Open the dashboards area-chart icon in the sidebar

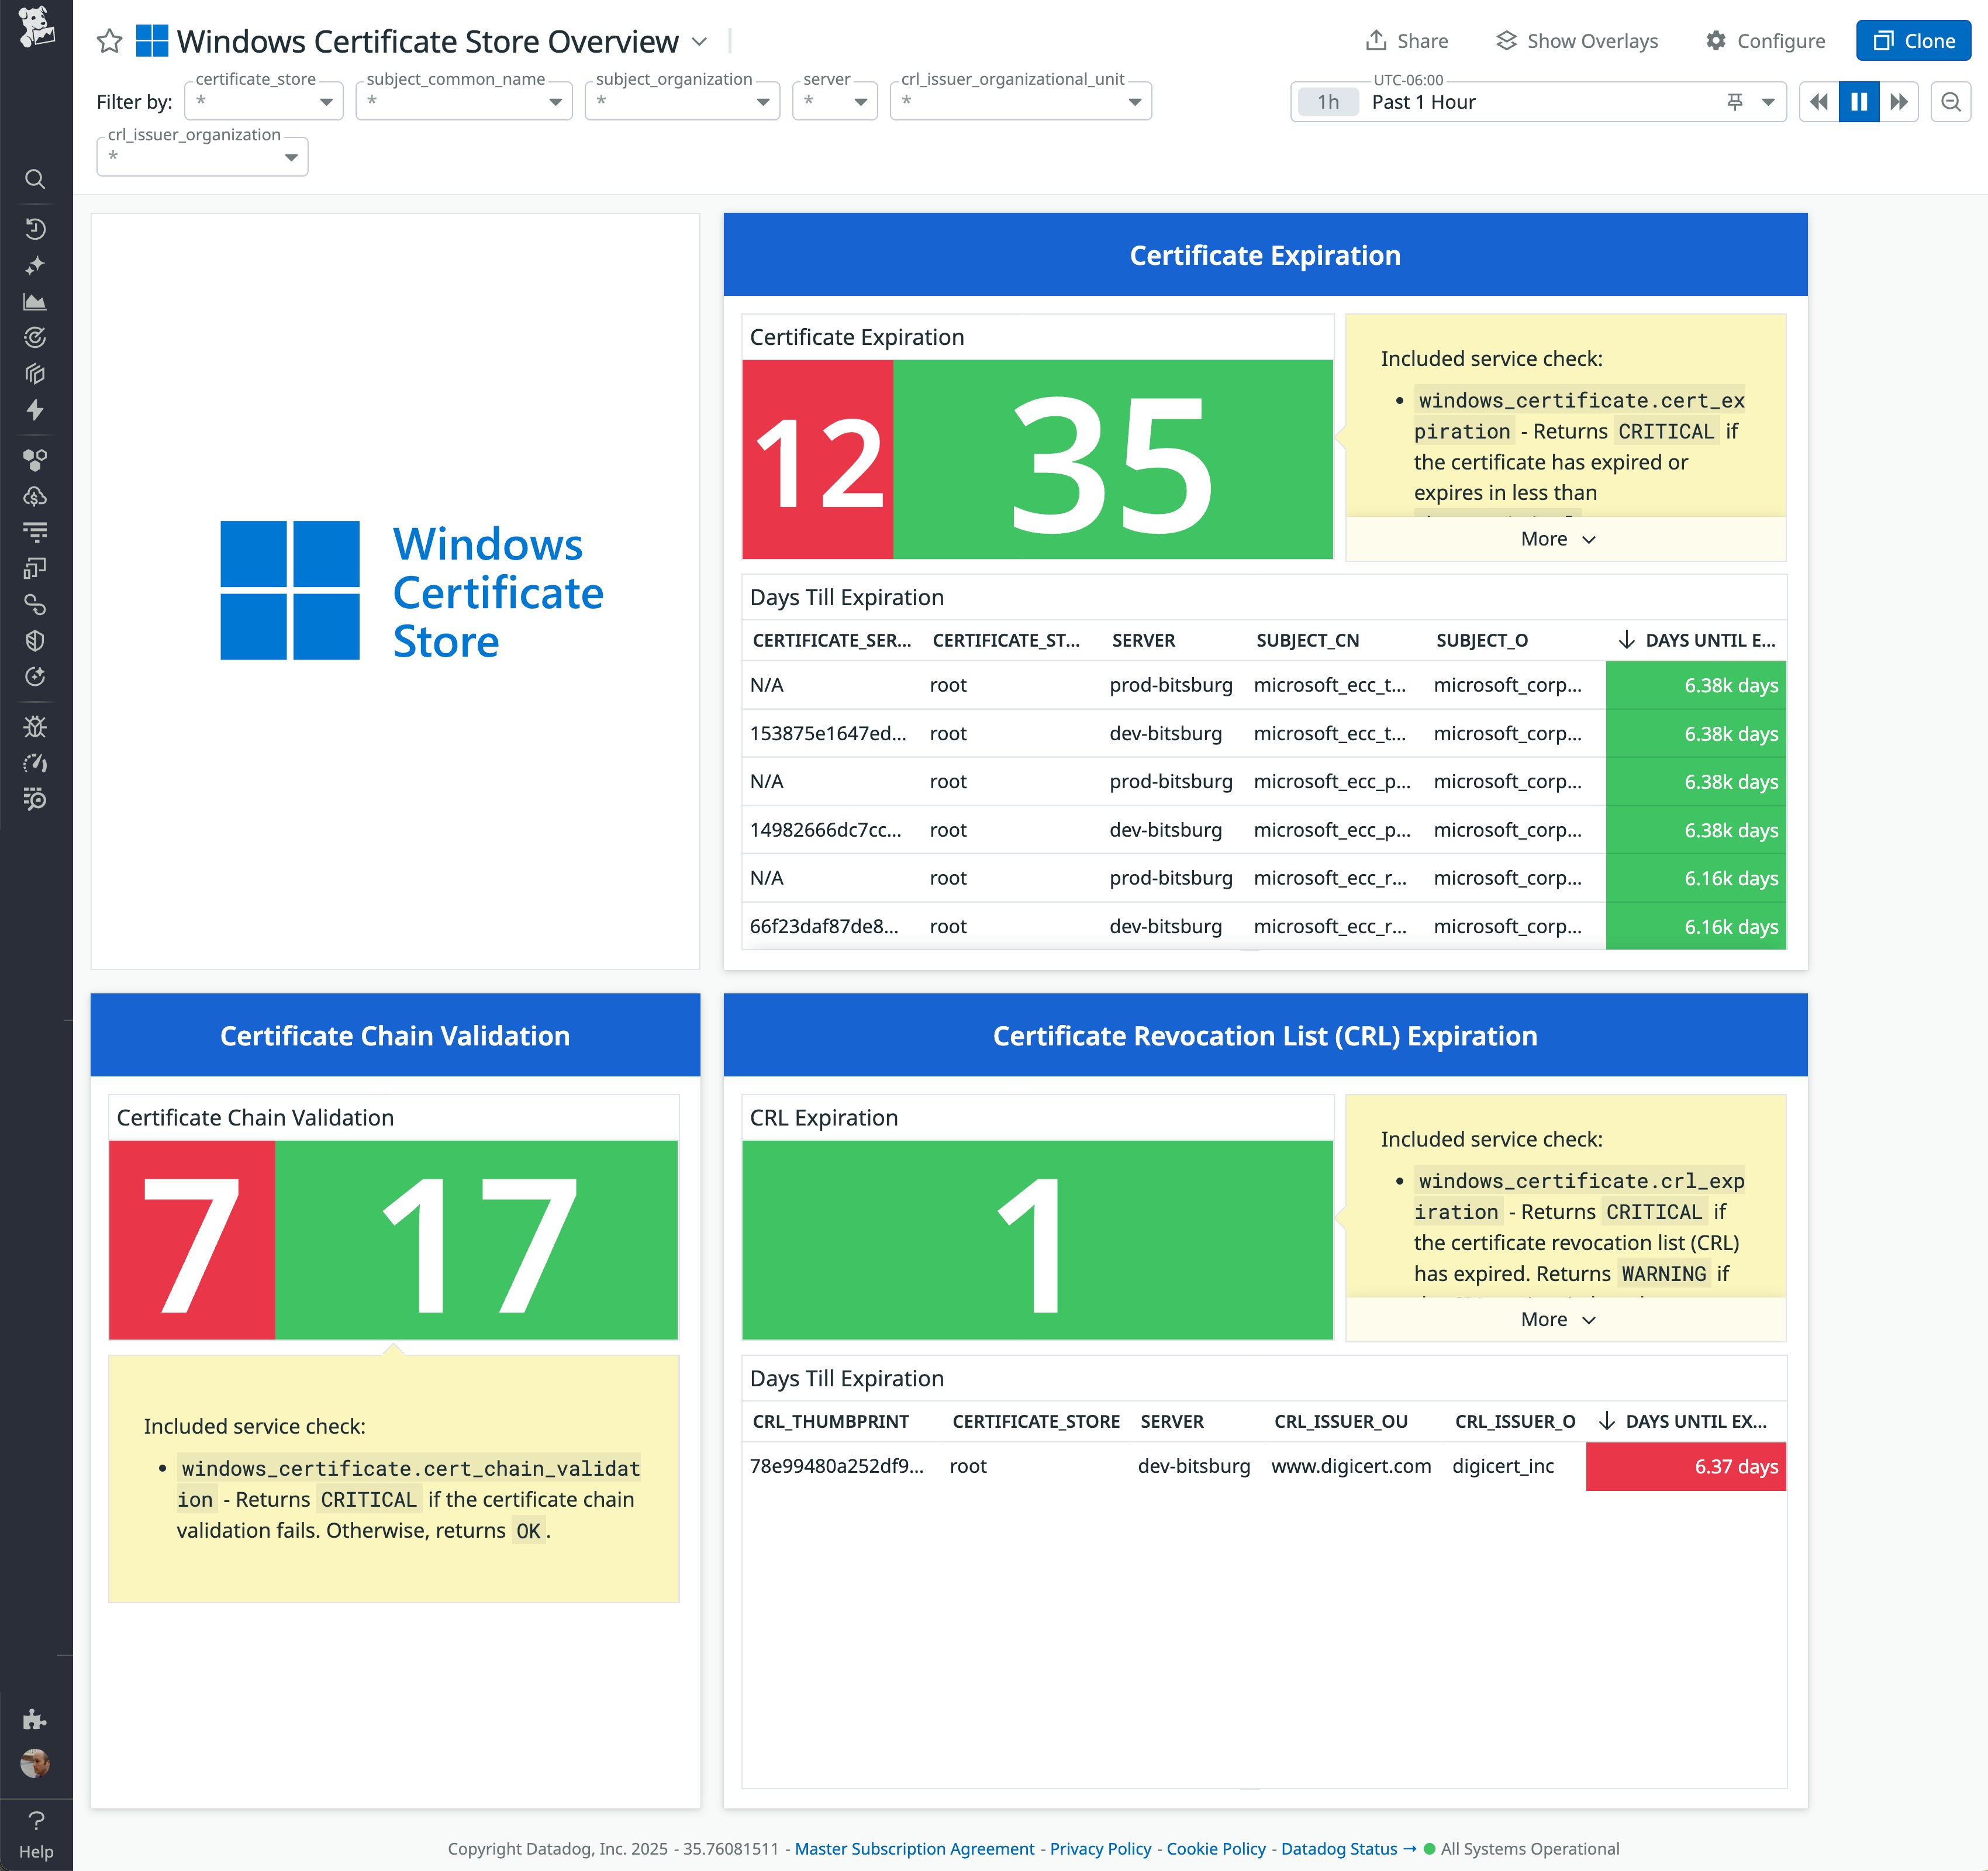pos(35,301)
